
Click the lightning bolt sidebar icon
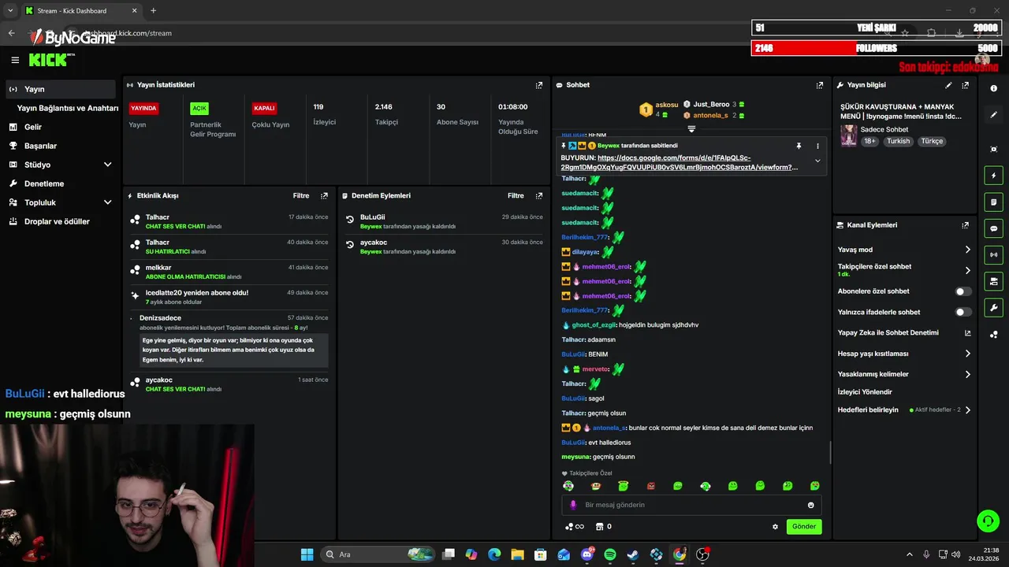(994, 176)
